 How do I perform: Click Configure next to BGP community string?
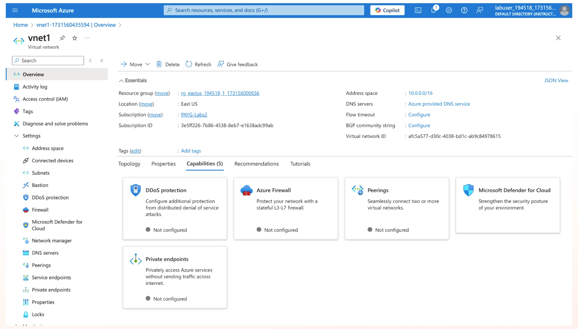(x=419, y=125)
